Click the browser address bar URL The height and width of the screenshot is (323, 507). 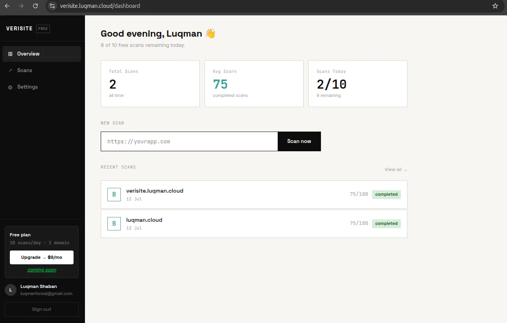tap(100, 6)
